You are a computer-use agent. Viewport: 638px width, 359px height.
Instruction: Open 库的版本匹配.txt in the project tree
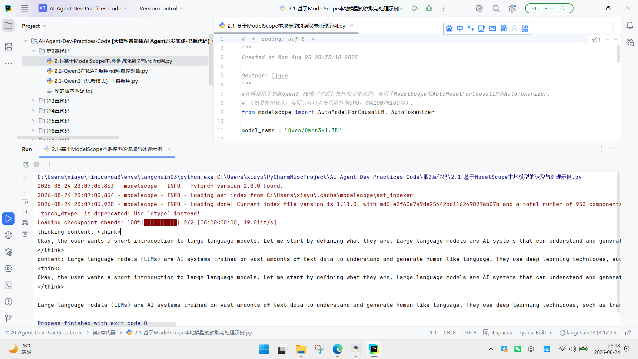[x=73, y=91]
